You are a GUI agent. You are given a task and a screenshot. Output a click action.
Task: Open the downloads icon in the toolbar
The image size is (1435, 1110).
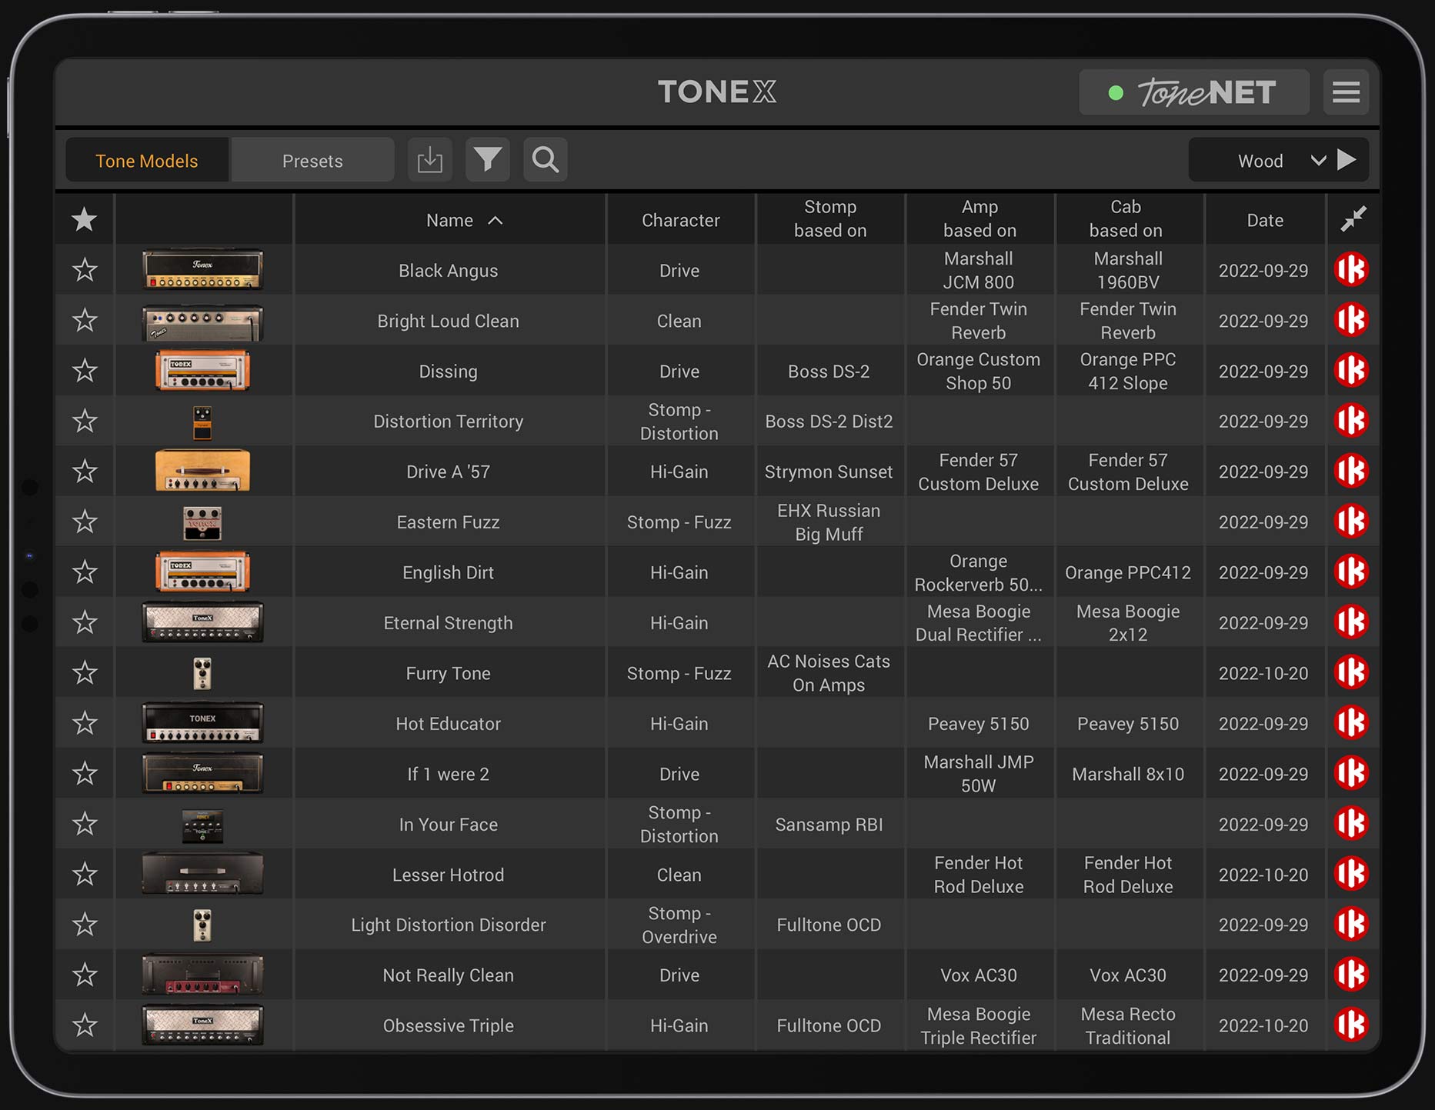[429, 159]
